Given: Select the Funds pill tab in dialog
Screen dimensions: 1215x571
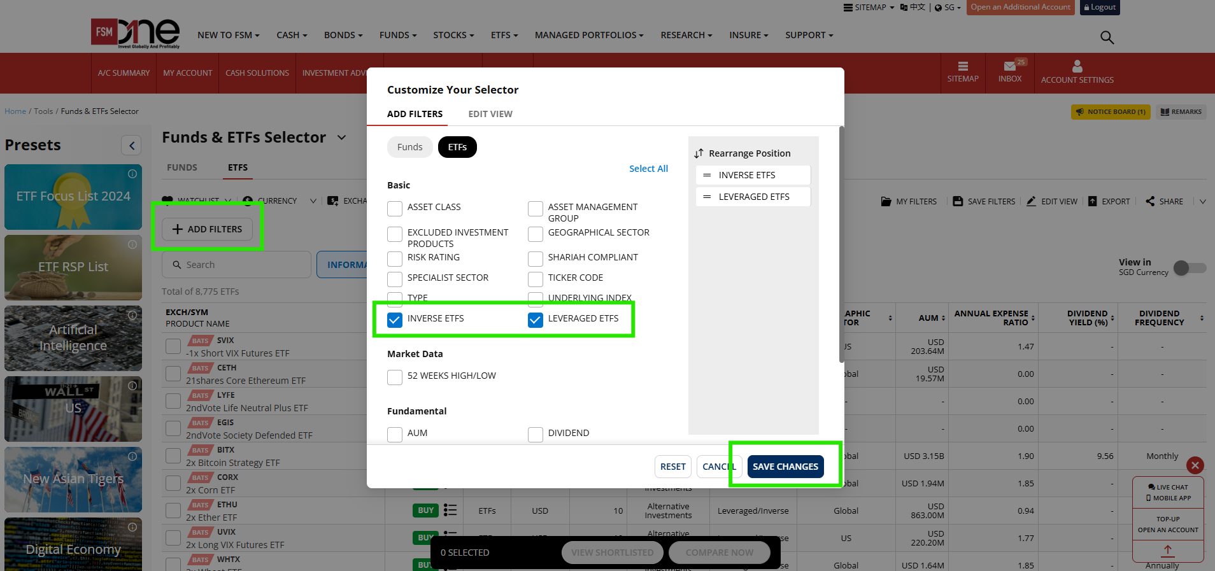Looking at the screenshot, I should 409,147.
